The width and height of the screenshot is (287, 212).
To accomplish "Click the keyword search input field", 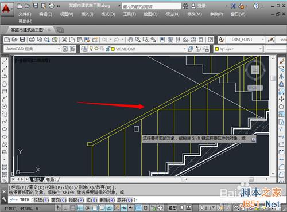I will tap(151, 6).
